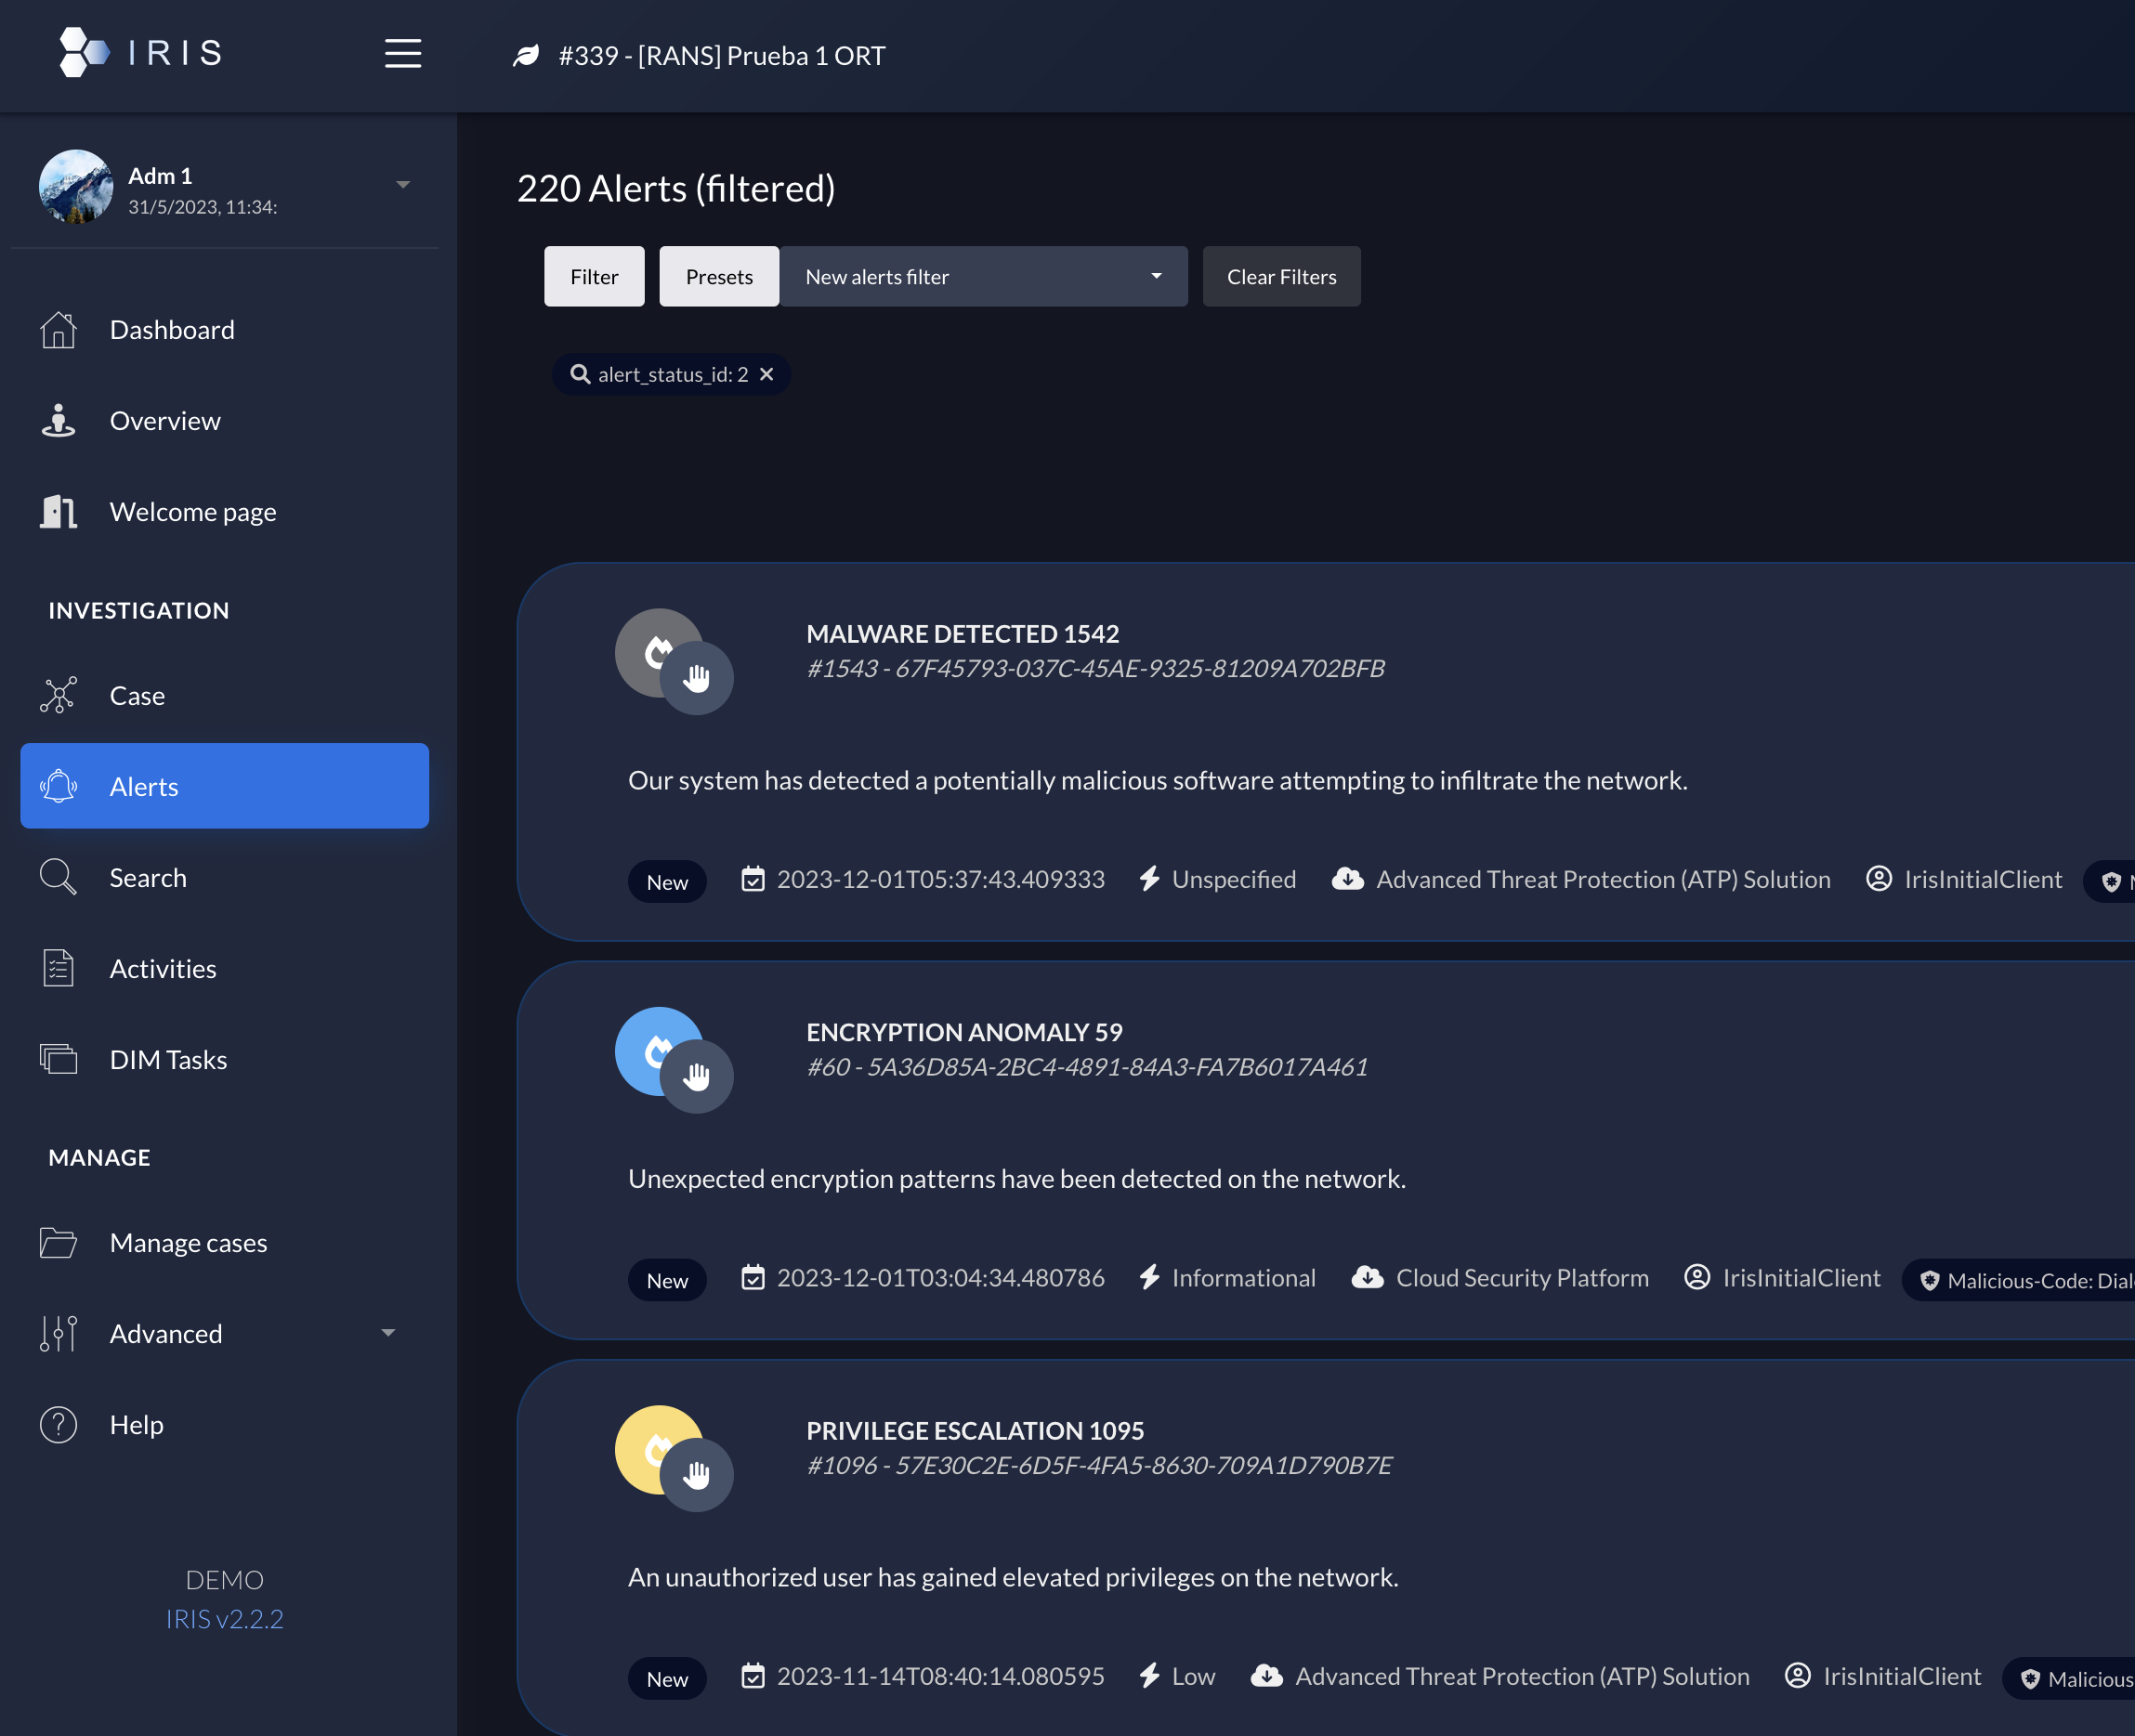Open the IRIS v2.2.2 version link
Viewport: 2135px width, 1736px height.
click(x=224, y=1618)
